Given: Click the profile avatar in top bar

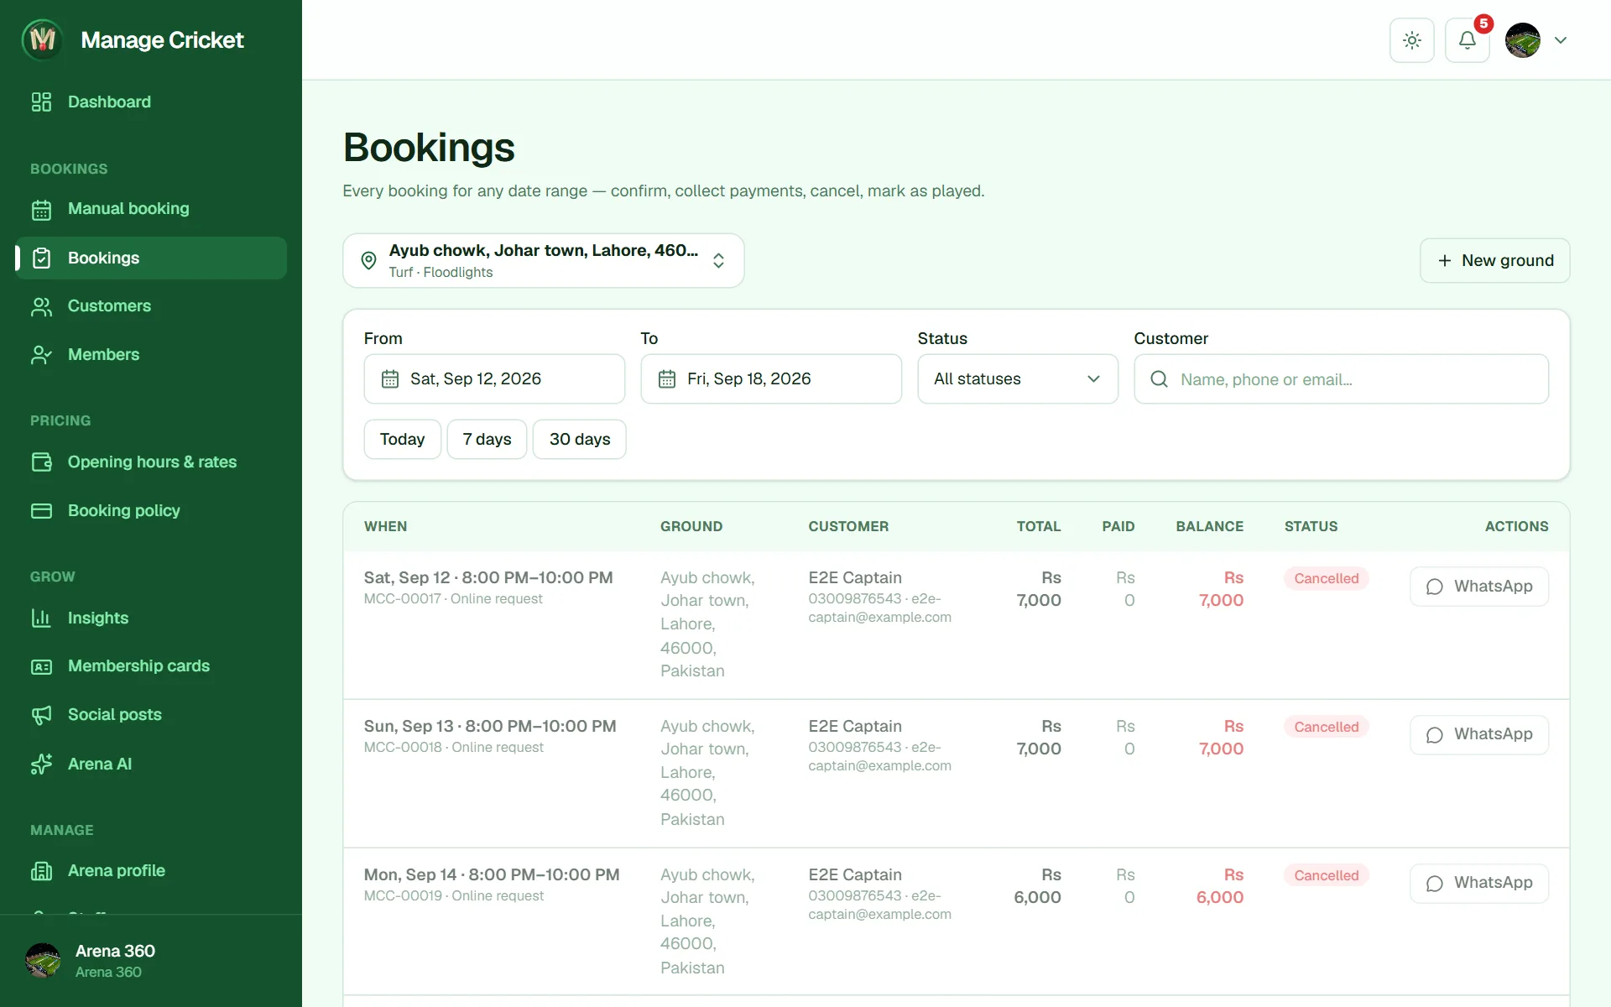Looking at the screenshot, I should [x=1523, y=40].
